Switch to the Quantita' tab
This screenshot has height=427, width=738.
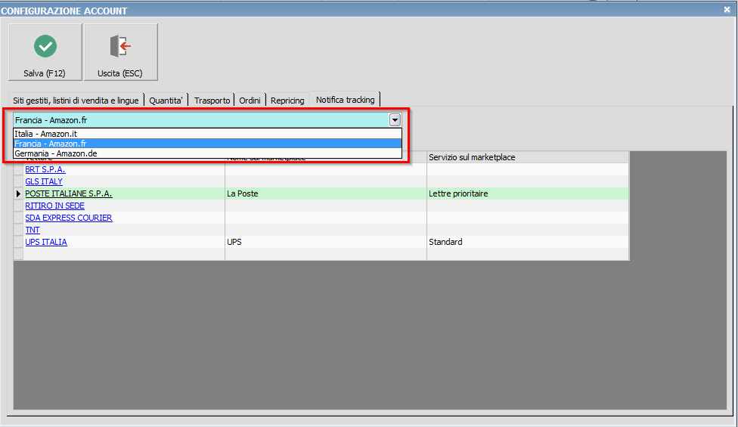tap(166, 101)
